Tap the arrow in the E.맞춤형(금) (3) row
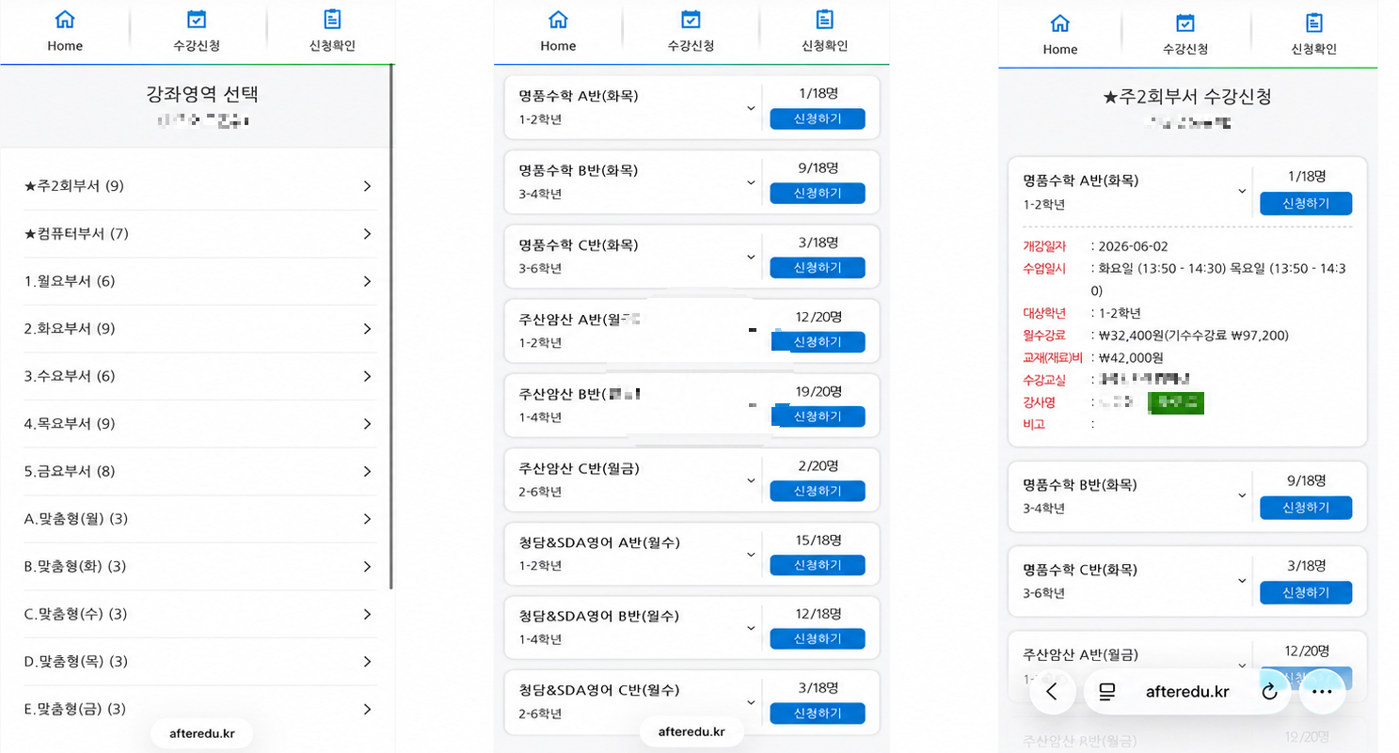The height and width of the screenshot is (753, 1399). point(367,709)
